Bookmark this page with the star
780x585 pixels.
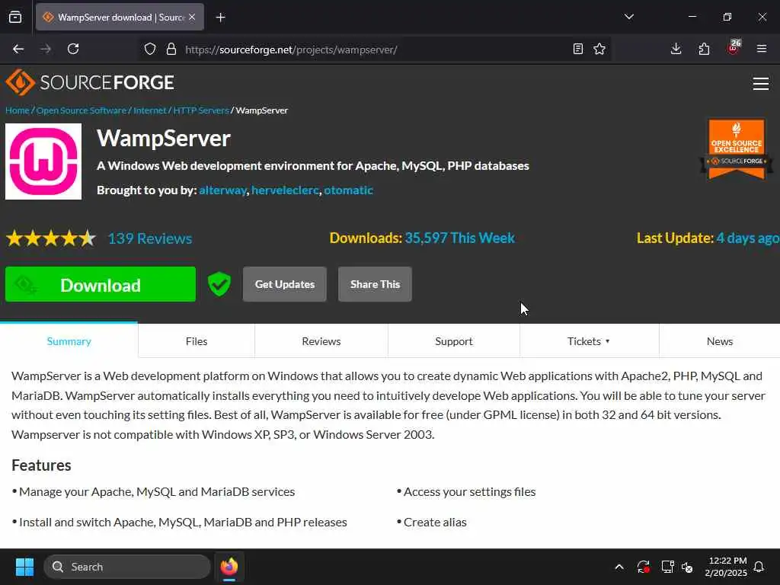coord(599,49)
